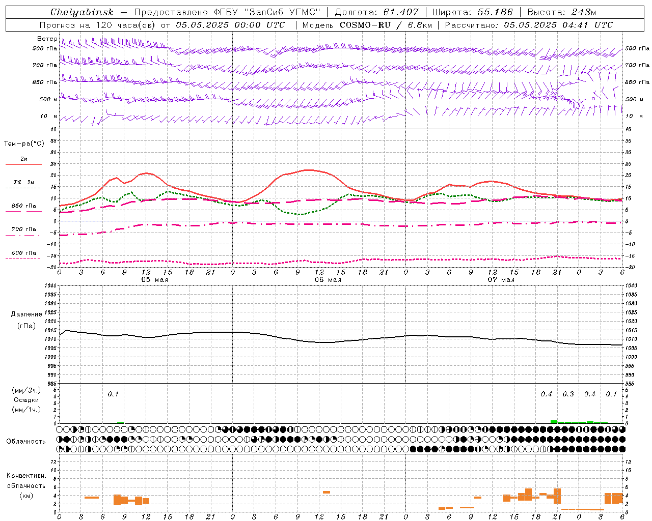Image resolution: width=652 pixels, height=521 pixels.
Task: Click the Конвективн. облачность label
Action: click(26, 480)
